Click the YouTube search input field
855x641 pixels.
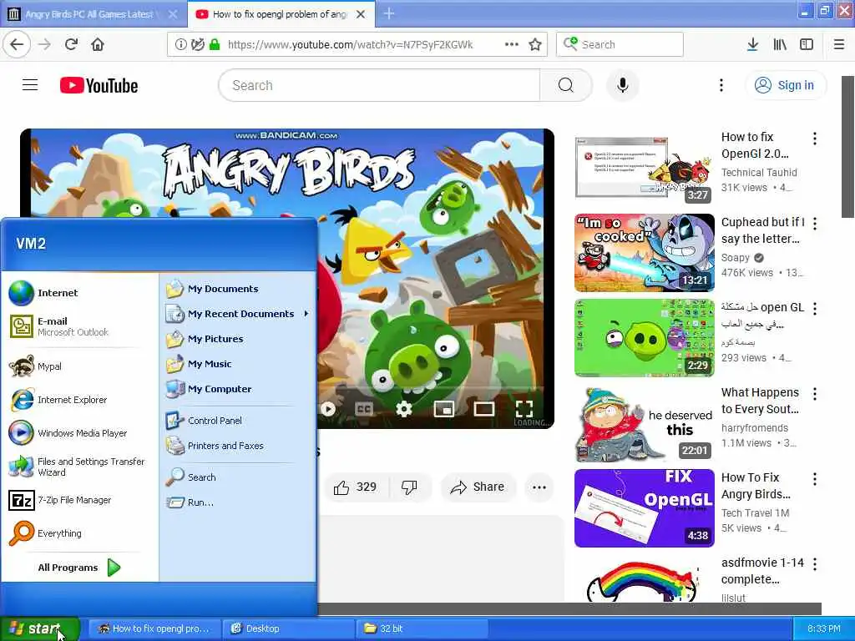point(380,85)
